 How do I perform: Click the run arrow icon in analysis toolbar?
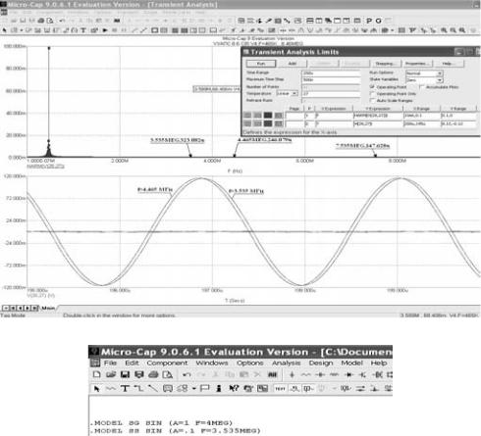[105, 30]
